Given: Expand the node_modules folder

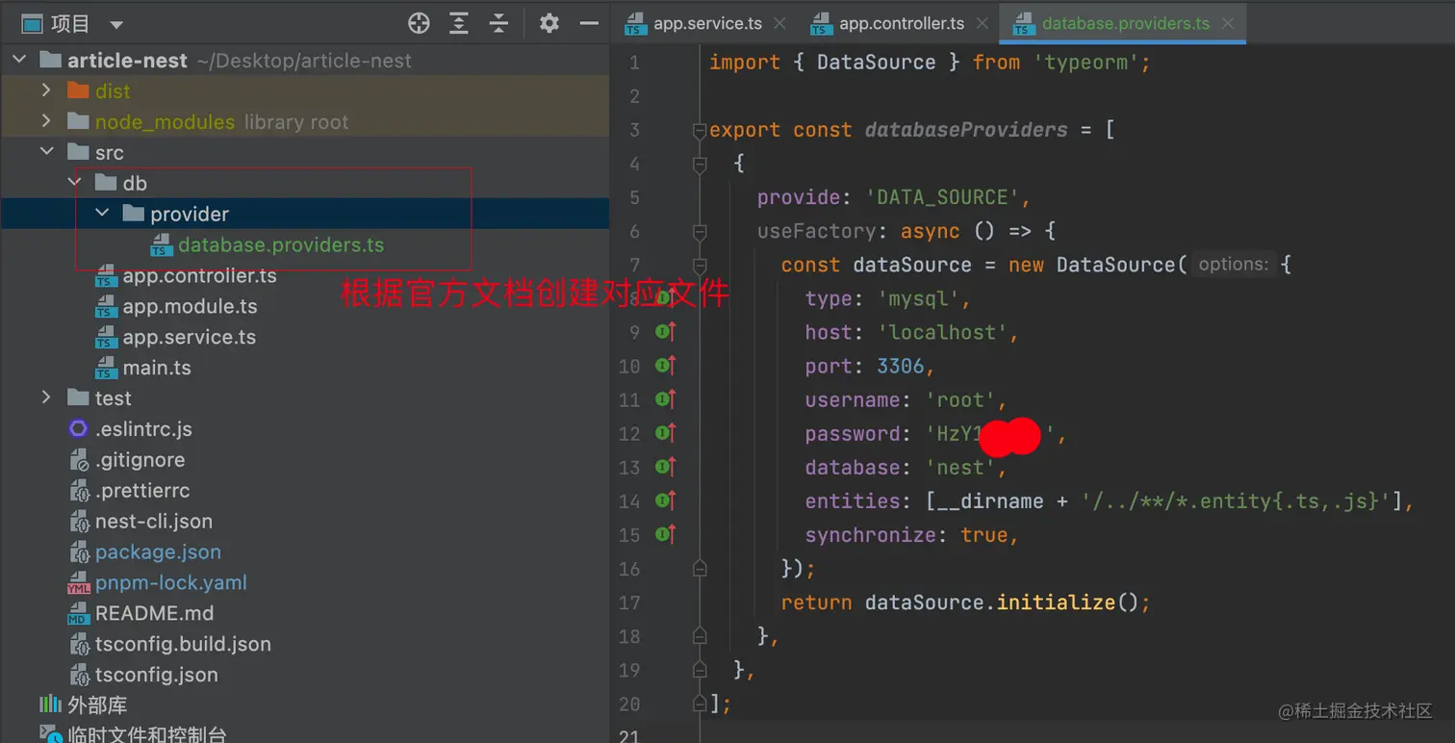Looking at the screenshot, I should pyautogui.click(x=46, y=121).
